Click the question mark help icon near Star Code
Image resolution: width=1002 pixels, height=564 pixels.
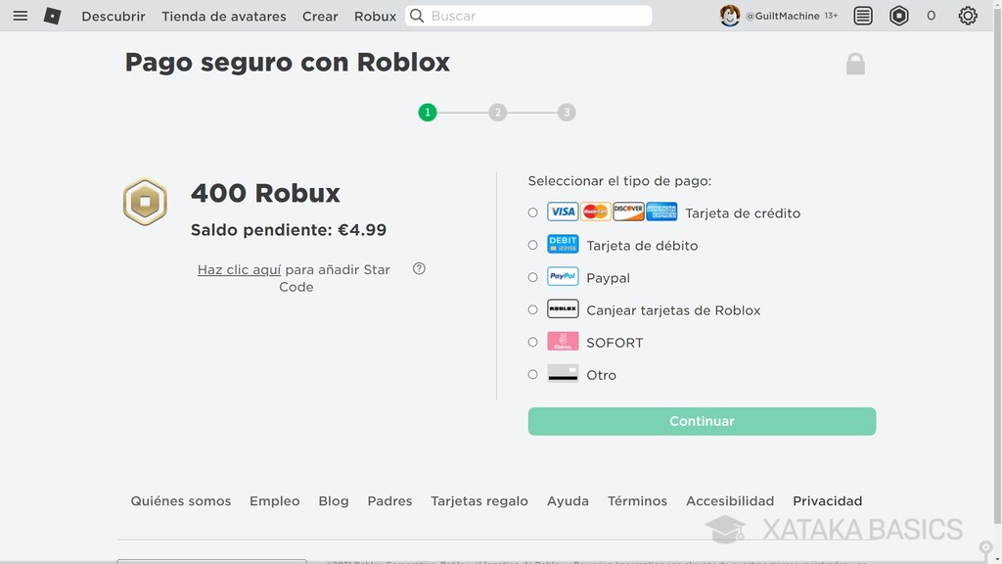click(x=419, y=267)
